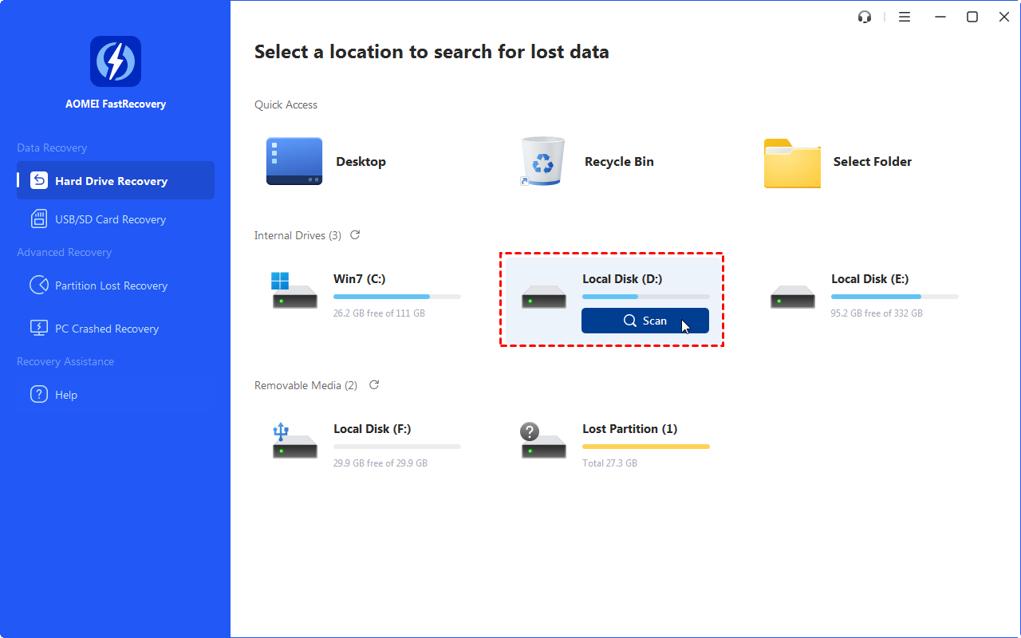Click the Hard Drive Recovery icon
This screenshot has width=1021, height=638.
[39, 180]
